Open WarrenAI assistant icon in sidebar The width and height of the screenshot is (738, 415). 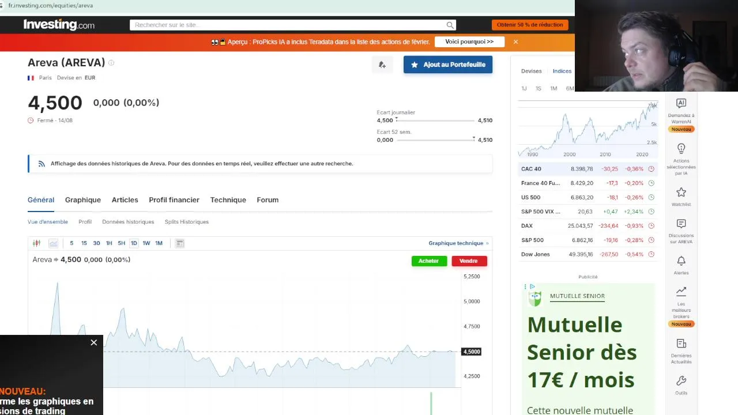(681, 103)
